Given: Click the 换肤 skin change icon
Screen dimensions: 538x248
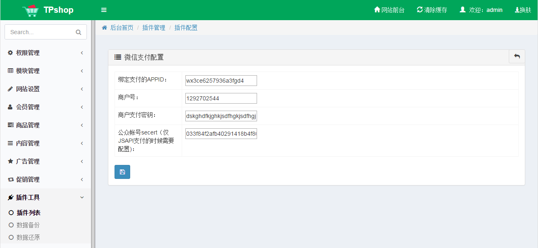Looking at the screenshot, I should pyautogui.click(x=517, y=10).
